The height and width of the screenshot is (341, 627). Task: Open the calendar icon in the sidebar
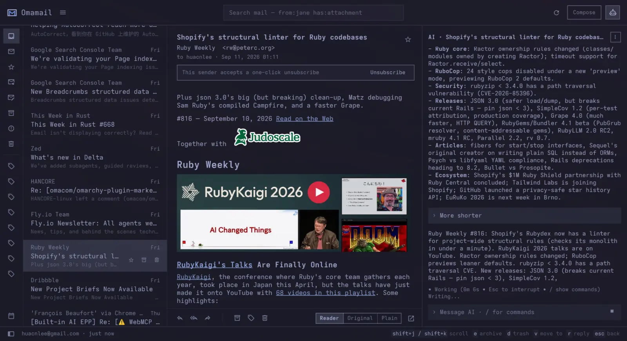pyautogui.click(x=11, y=316)
